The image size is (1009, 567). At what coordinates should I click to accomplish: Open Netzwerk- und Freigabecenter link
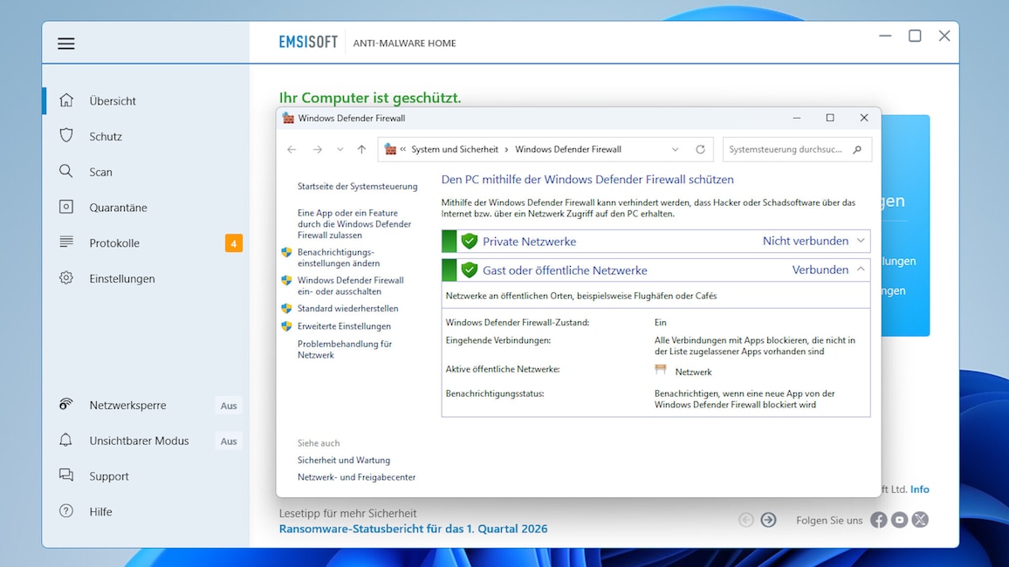pos(356,477)
